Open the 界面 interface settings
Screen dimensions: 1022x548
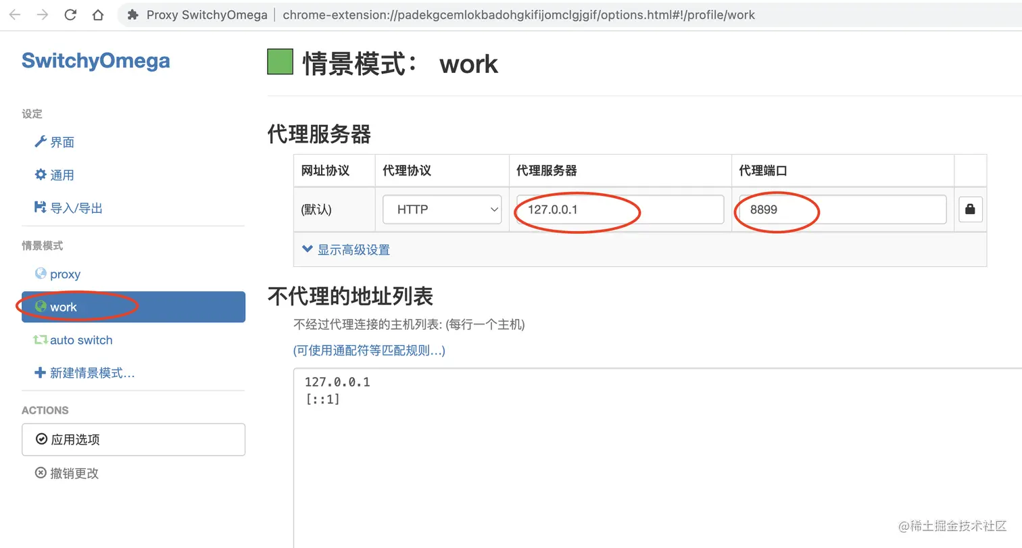(x=54, y=142)
